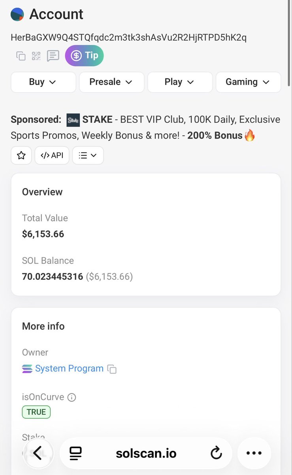Show isOnCurve info tooltip

tap(72, 397)
